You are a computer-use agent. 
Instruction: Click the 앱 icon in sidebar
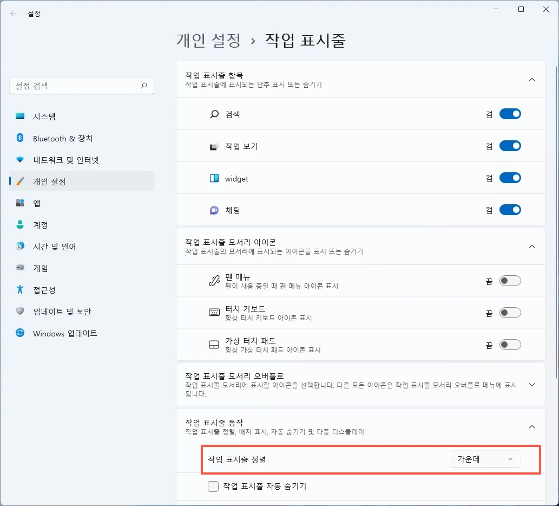pyautogui.click(x=20, y=203)
